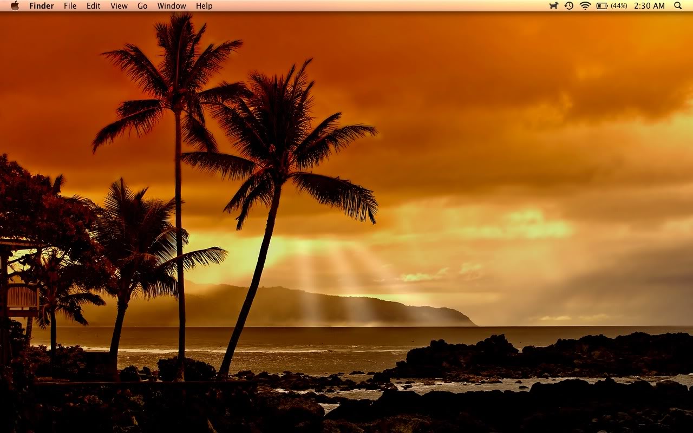Open the Go menu
693x433 pixels.
click(x=142, y=6)
